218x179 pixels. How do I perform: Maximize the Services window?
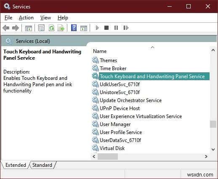point(189,6)
